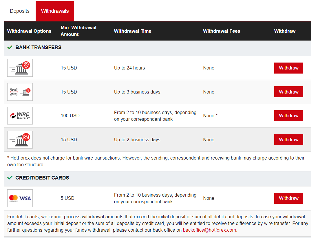The height and width of the screenshot is (238, 316).
Task: Click the RM bank transfer icon
Action: [20, 140]
